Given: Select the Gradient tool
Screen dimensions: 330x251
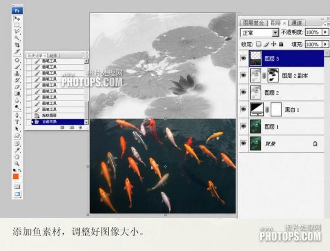Looking at the screenshot, I should [17, 93].
